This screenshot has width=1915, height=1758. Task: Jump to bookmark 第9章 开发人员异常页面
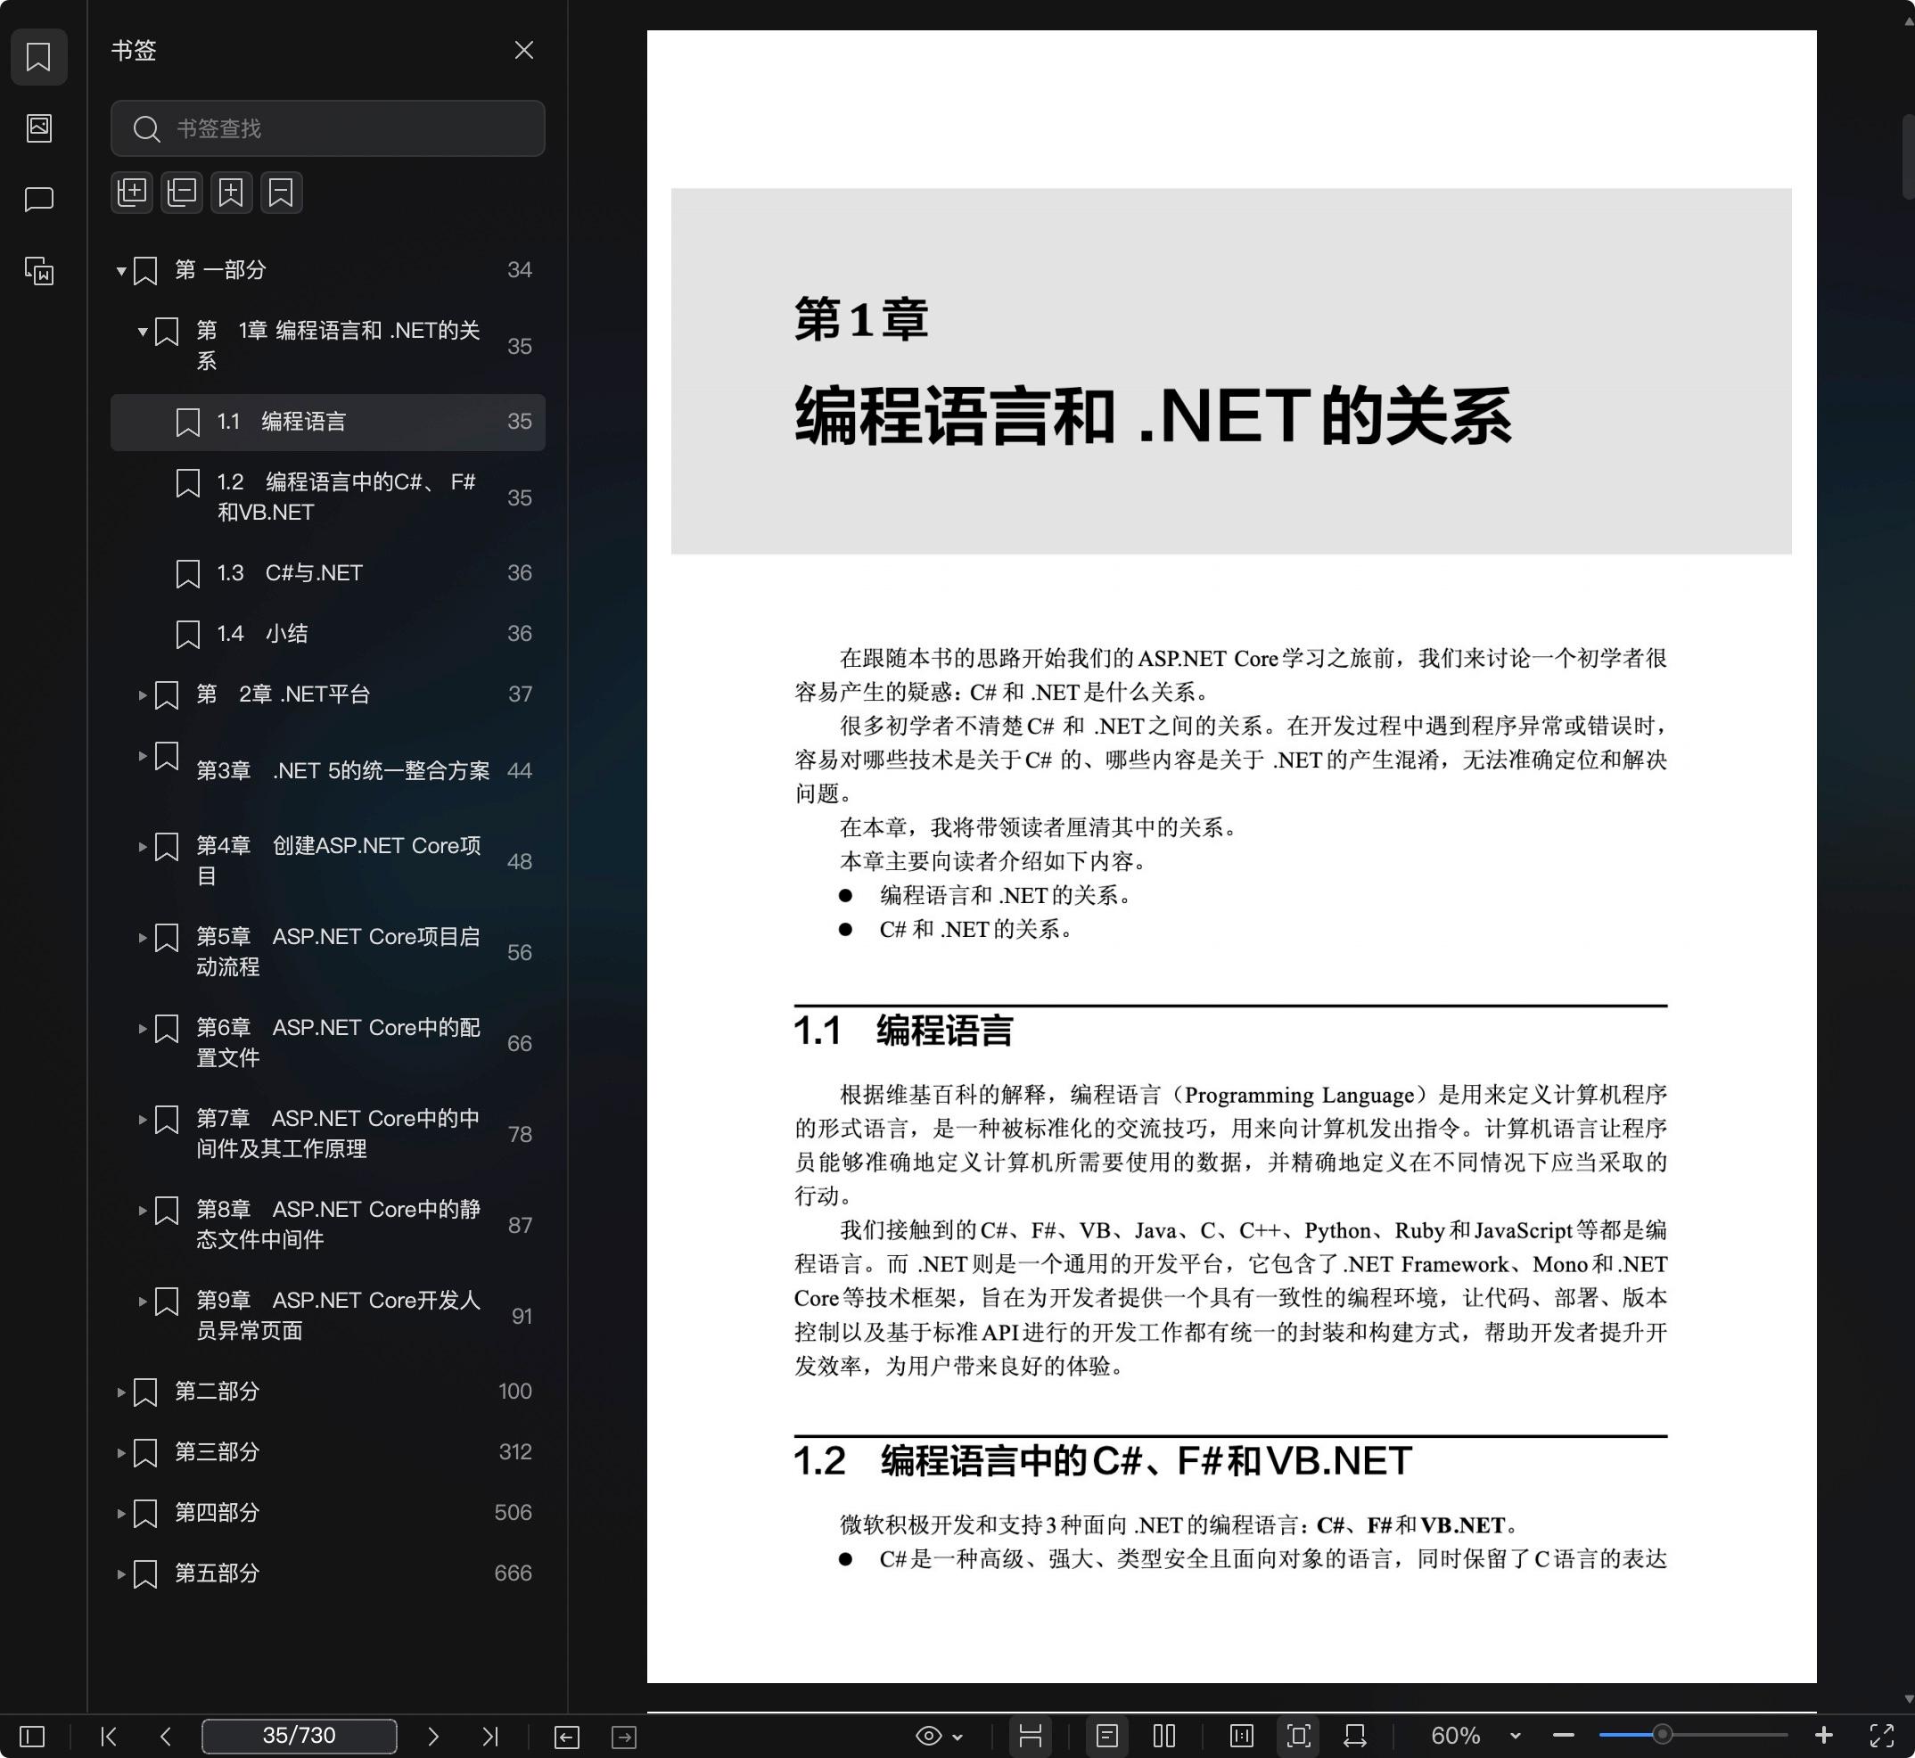(328, 1316)
